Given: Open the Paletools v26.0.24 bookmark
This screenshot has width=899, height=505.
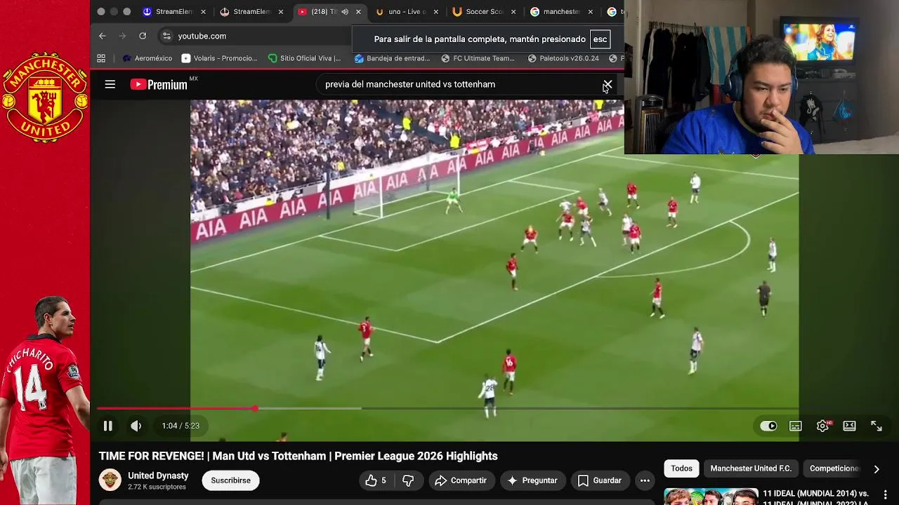Looking at the screenshot, I should pyautogui.click(x=563, y=58).
